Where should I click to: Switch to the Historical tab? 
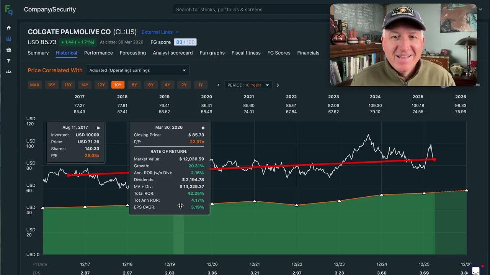click(66, 53)
